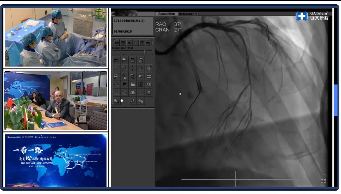This screenshot has height=194, width=341.
Task: Stop the cine playback
Action: (129, 43)
